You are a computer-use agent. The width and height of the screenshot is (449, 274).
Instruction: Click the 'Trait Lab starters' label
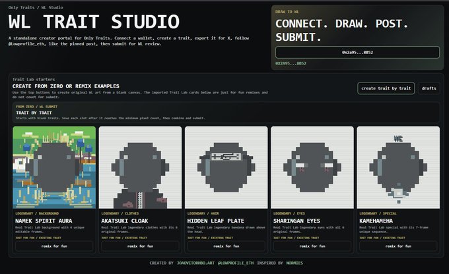point(34,79)
